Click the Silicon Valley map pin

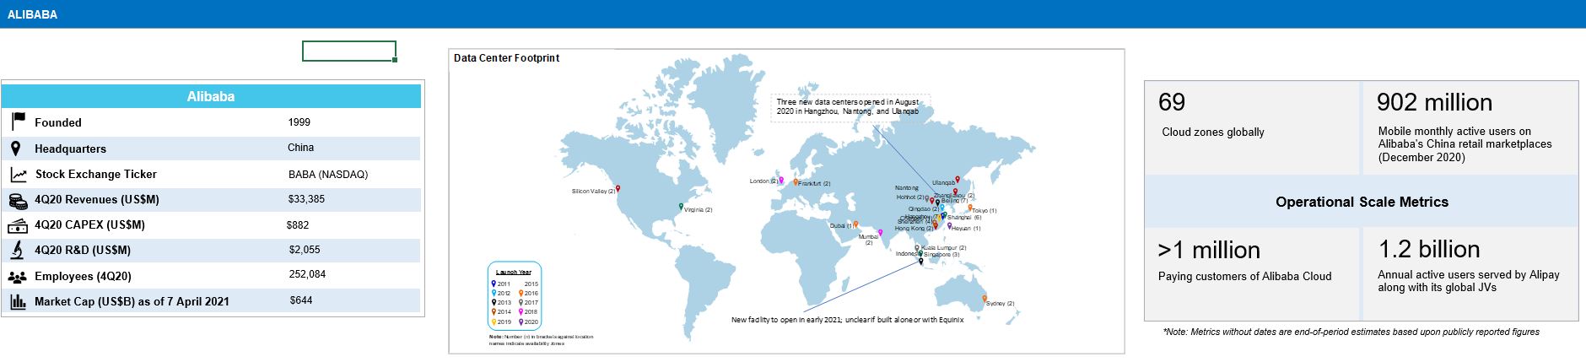618,190
